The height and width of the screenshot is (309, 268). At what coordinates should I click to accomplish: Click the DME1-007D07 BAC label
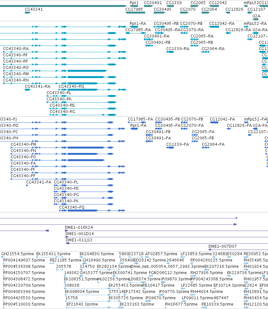click(x=223, y=246)
